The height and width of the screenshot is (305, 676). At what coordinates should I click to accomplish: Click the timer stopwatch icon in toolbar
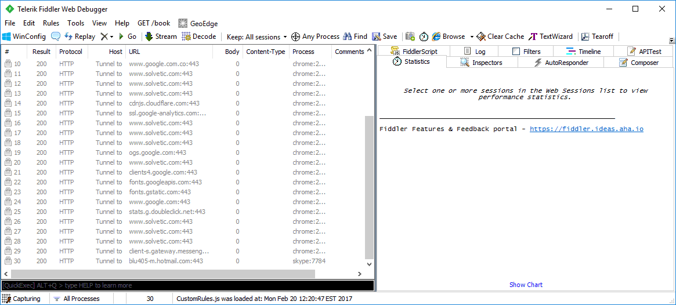(424, 37)
